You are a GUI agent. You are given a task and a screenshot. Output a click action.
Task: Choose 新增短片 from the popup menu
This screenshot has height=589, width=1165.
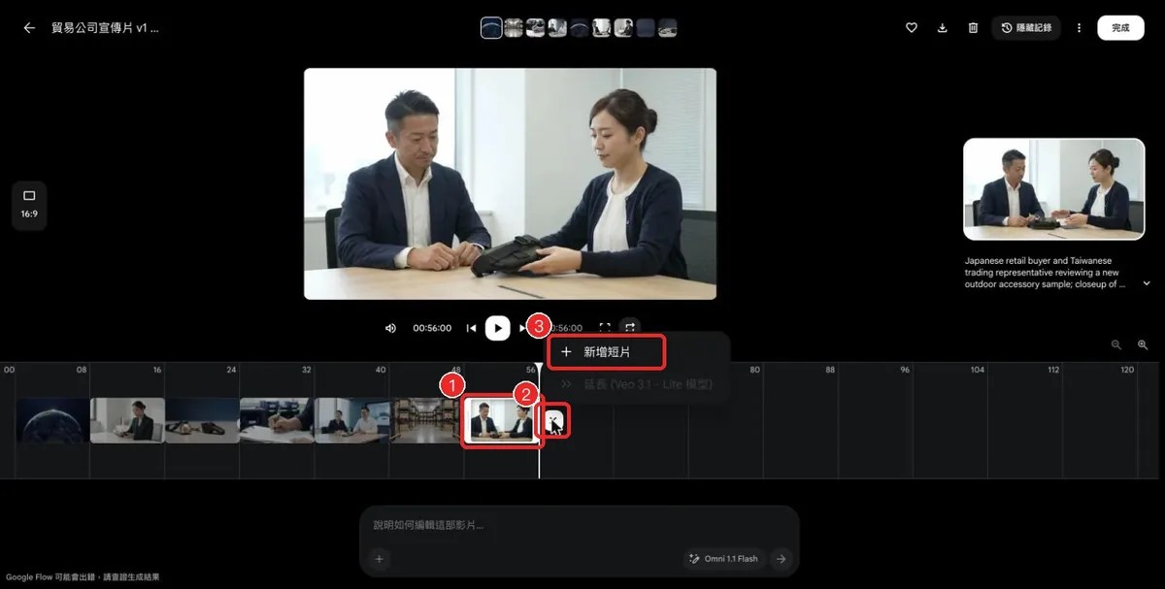click(607, 352)
